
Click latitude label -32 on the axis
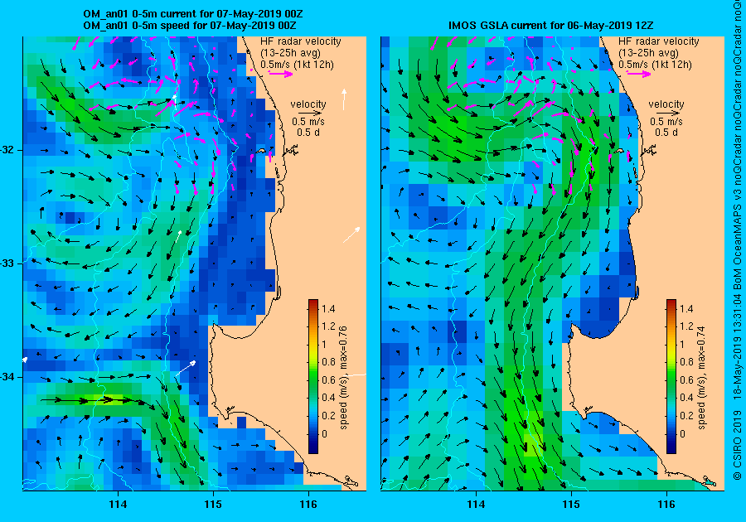point(7,150)
